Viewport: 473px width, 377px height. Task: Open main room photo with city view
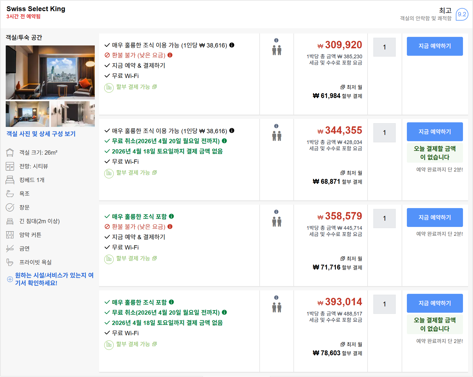[x=50, y=72]
